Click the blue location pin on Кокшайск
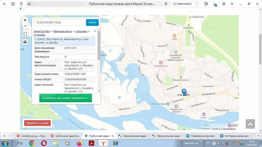Viewport: 262px width, 147px height. tap(184, 92)
